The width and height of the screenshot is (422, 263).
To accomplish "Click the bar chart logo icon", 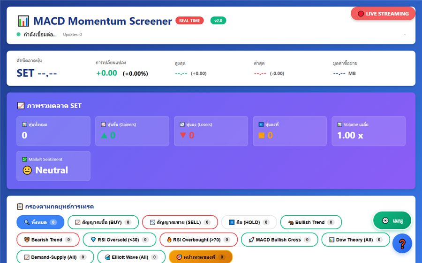I will 23,21.
